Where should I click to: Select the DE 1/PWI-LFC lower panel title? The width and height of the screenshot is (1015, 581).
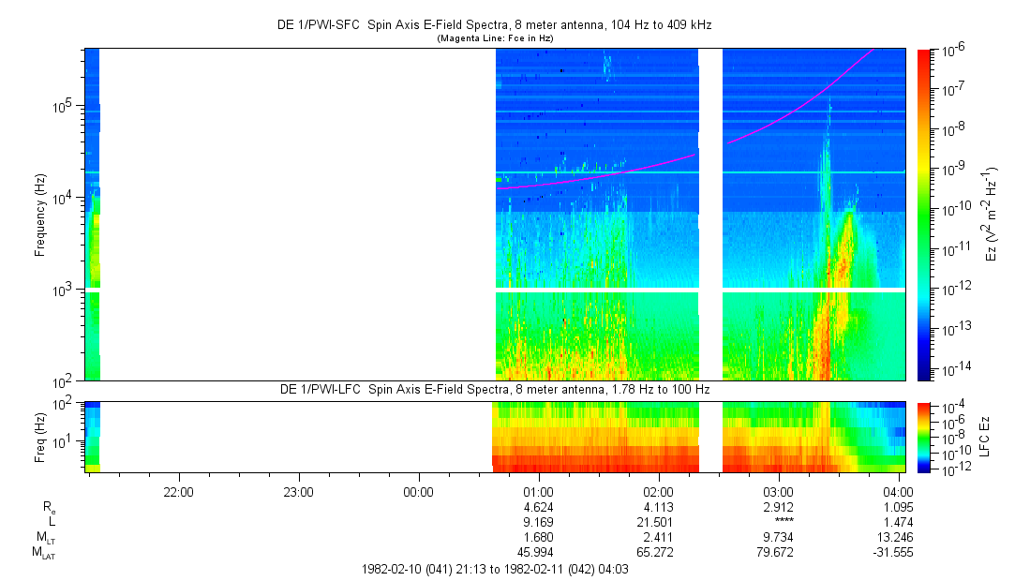[495, 389]
